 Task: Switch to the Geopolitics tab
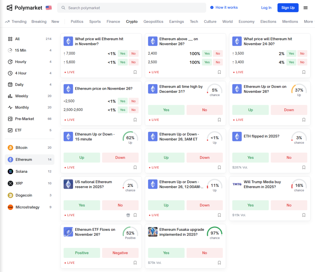pyautogui.click(x=153, y=22)
